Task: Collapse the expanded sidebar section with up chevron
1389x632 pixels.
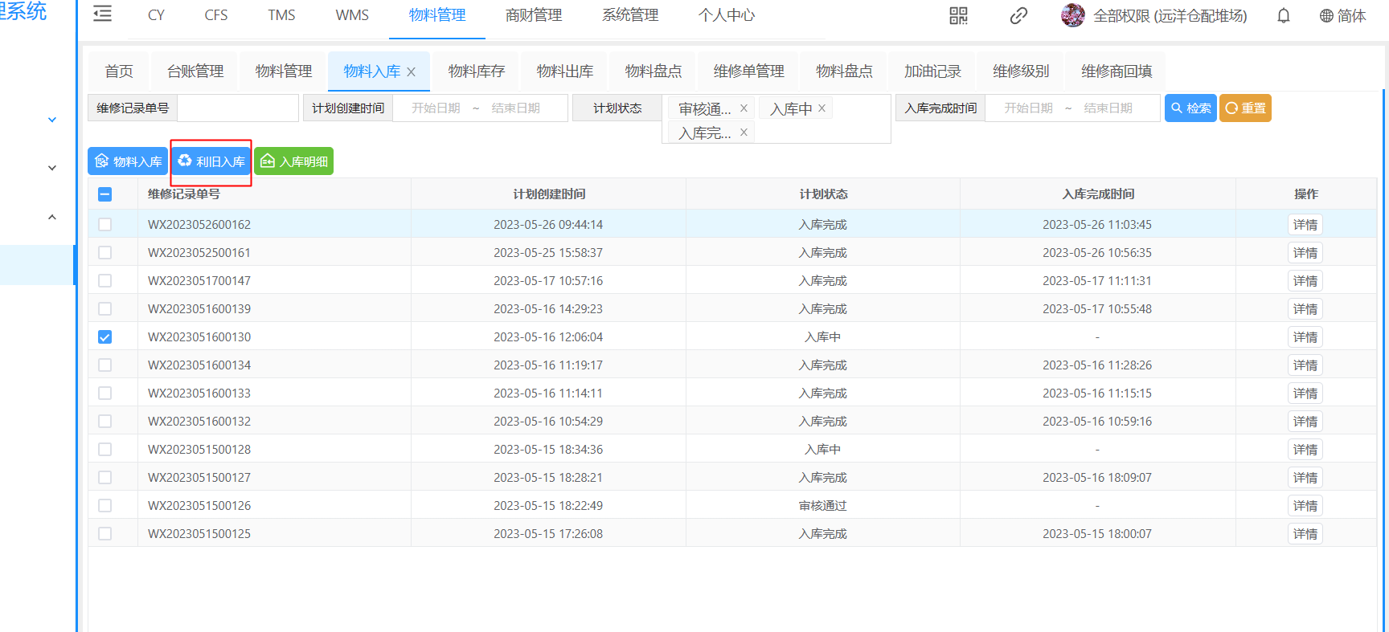Action: tap(52, 217)
